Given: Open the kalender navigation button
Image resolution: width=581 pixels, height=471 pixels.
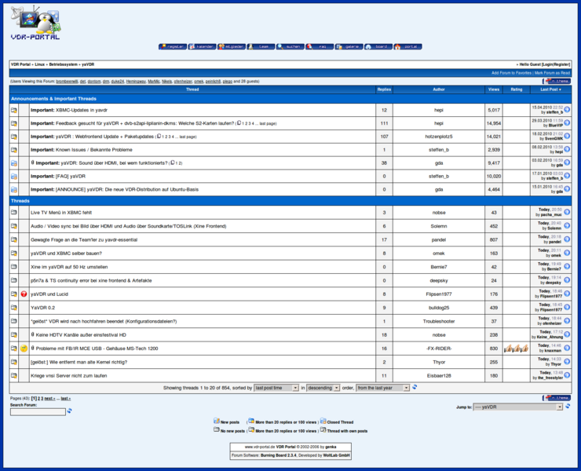Looking at the screenshot, I should pos(202,46).
